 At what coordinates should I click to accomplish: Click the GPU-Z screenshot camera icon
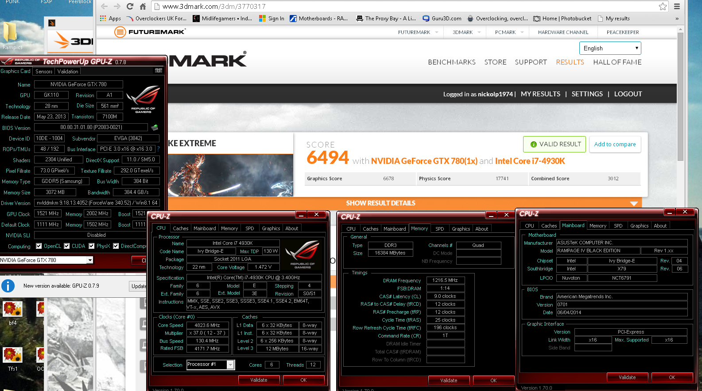[158, 71]
